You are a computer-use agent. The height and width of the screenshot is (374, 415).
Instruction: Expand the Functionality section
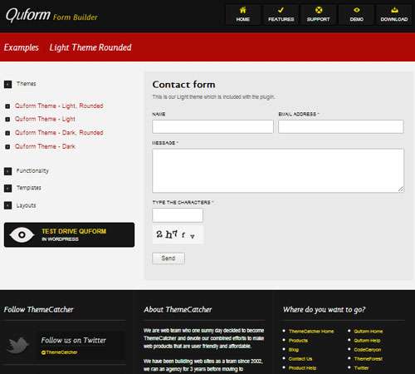click(x=27, y=171)
